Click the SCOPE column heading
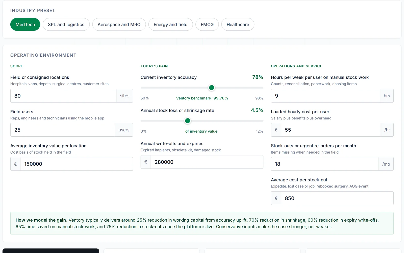404x253 pixels. tap(17, 66)
